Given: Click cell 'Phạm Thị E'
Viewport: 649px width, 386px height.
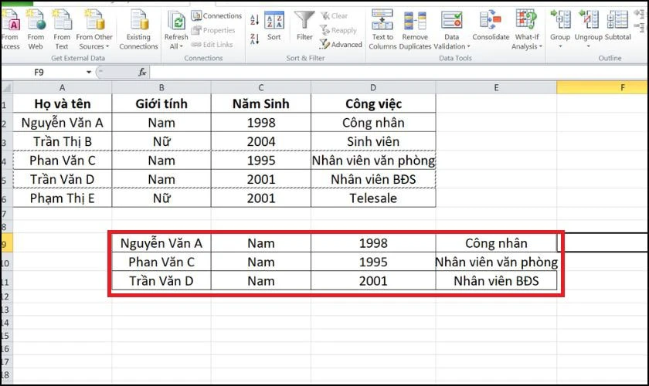Looking at the screenshot, I should (62, 198).
